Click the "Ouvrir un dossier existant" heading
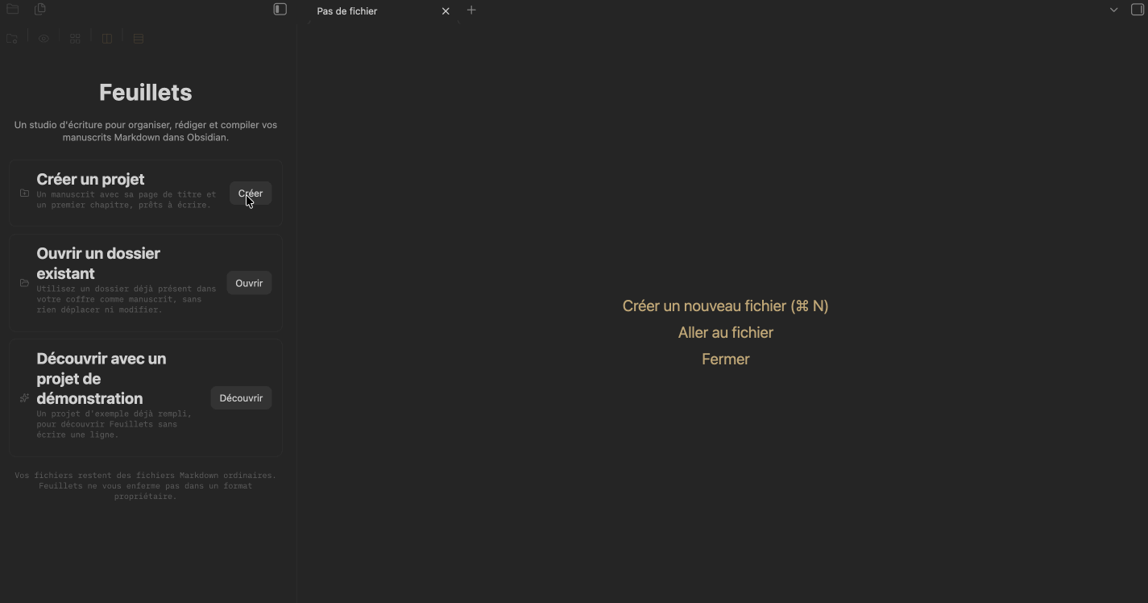This screenshot has width=1148, height=603. coord(98,263)
